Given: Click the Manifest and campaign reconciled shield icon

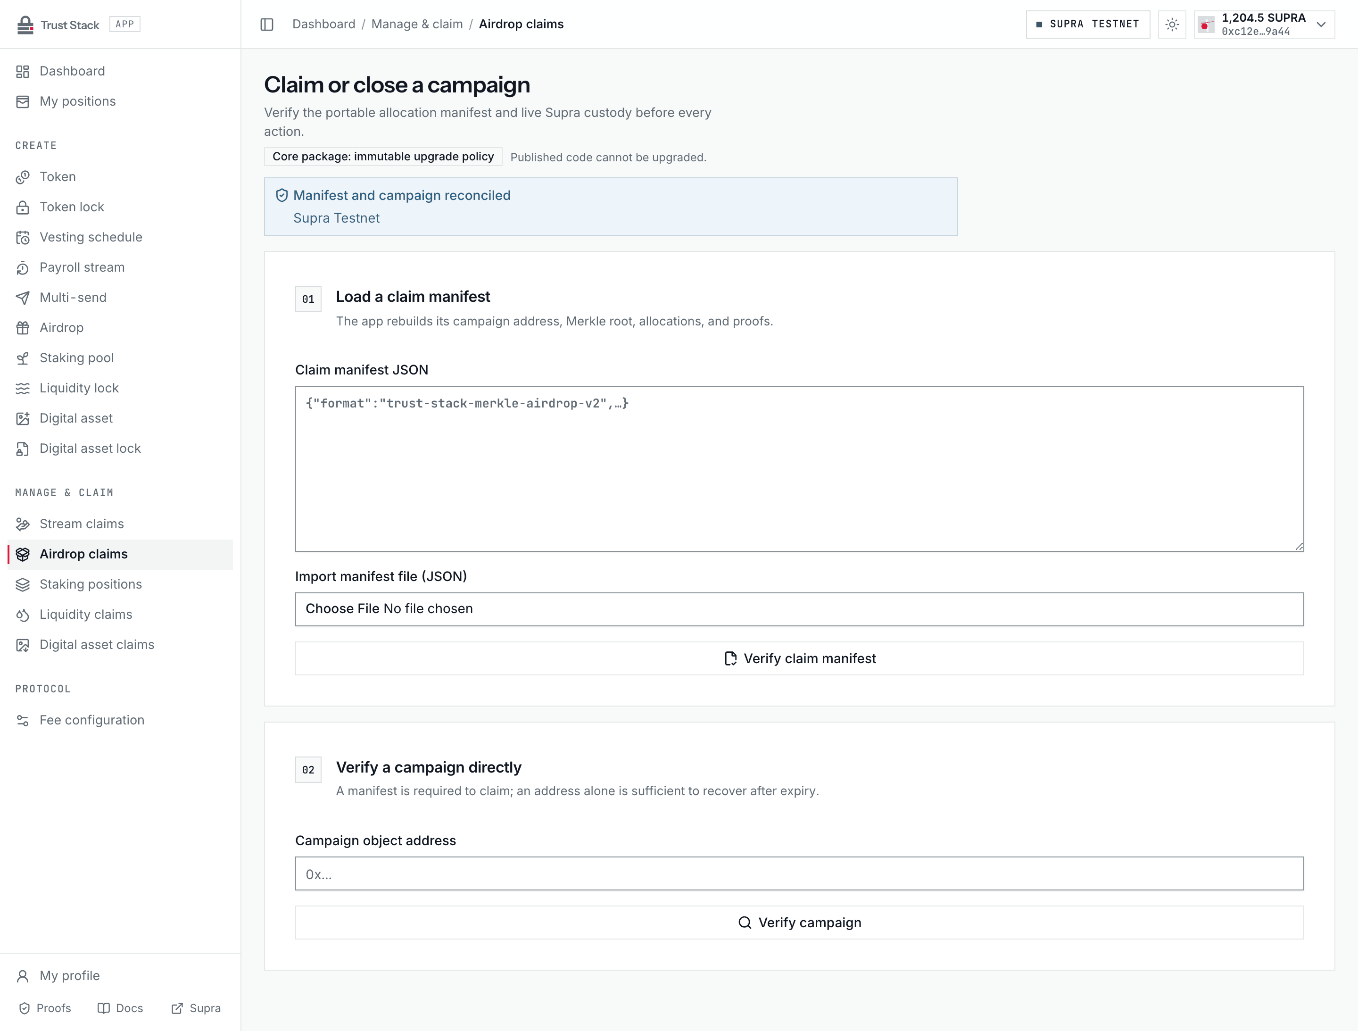Looking at the screenshot, I should 282,195.
